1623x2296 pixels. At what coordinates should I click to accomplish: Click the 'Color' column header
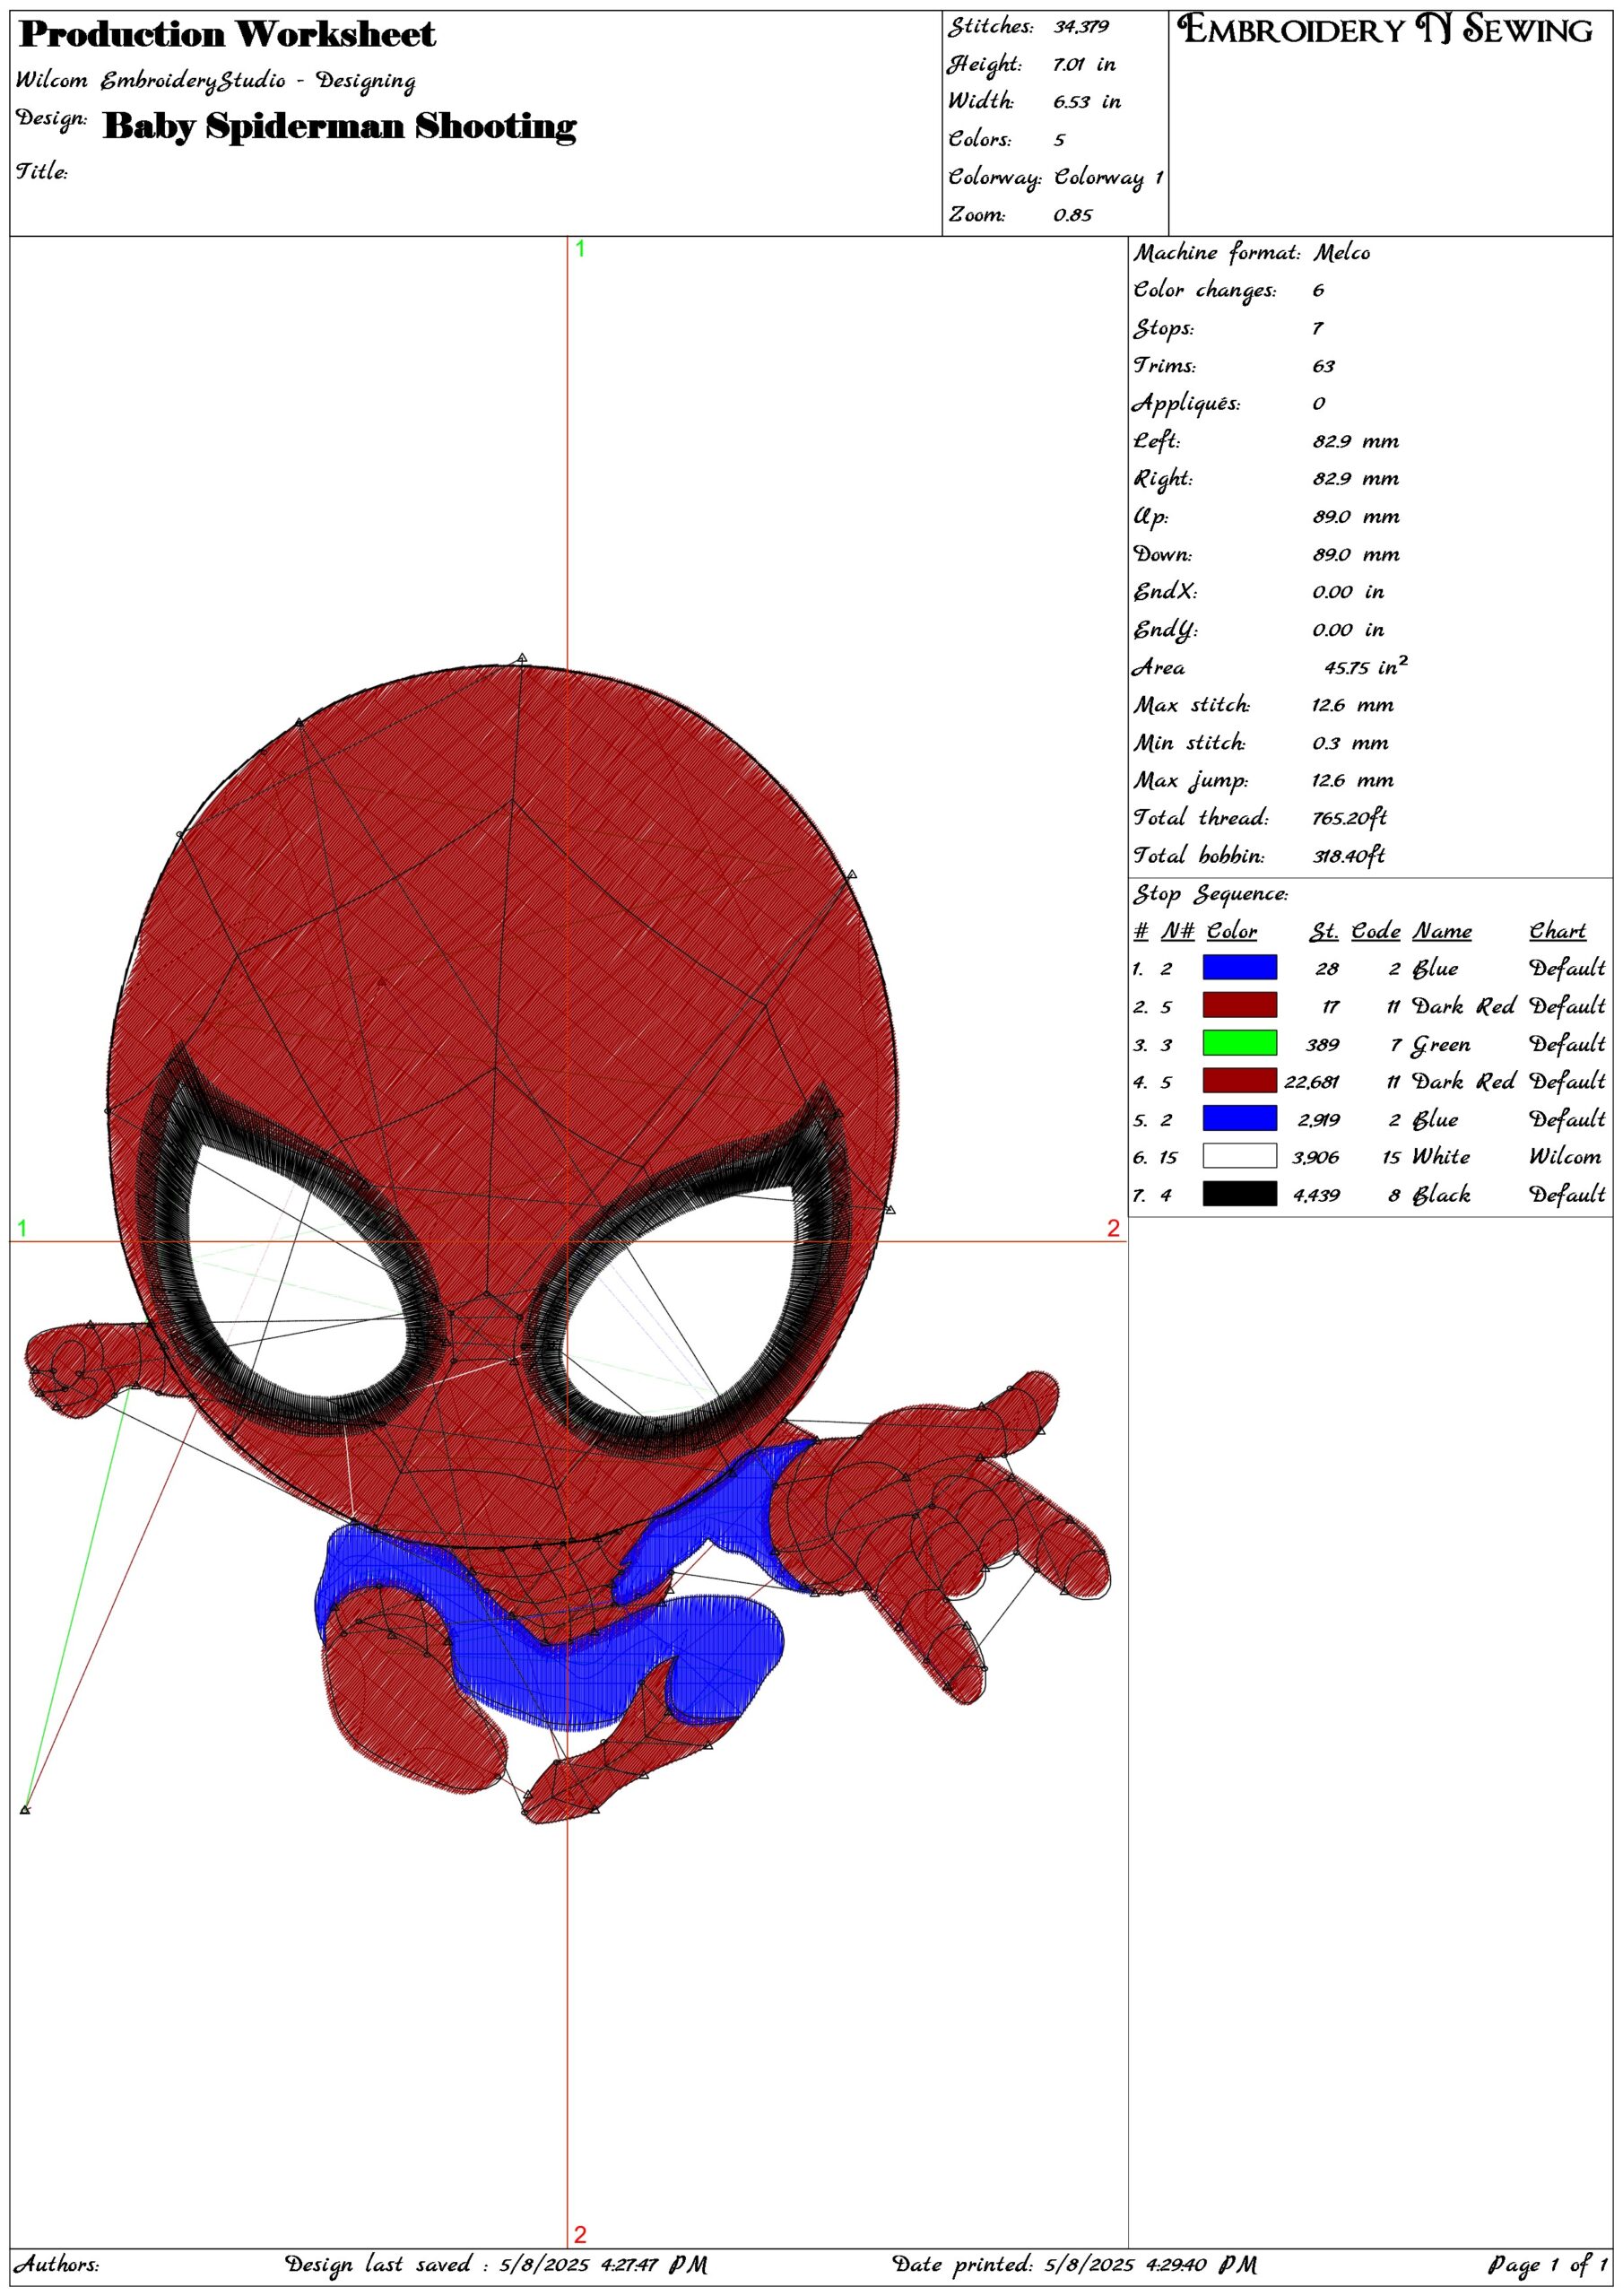tap(1232, 932)
